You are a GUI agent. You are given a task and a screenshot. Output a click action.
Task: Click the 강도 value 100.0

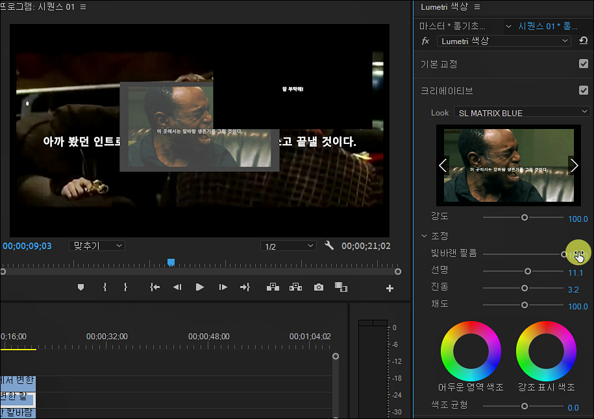point(578,219)
